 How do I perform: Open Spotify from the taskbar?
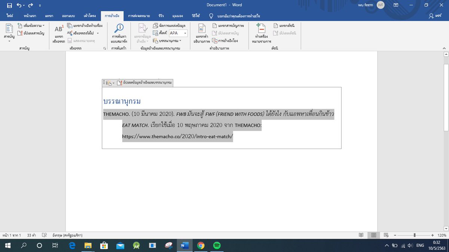point(216,245)
